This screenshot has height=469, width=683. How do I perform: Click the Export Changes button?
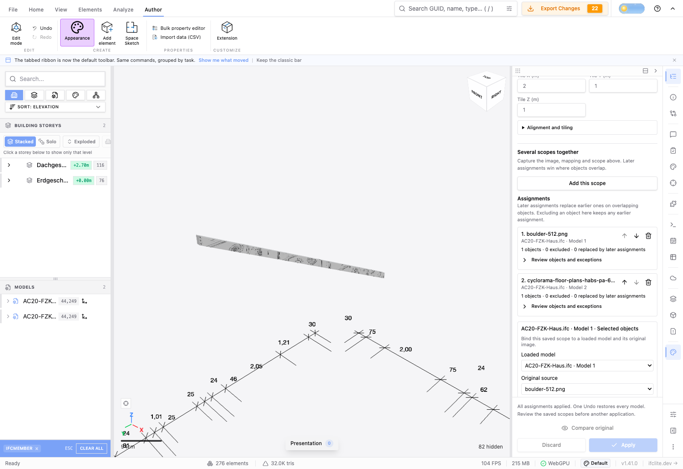(565, 9)
